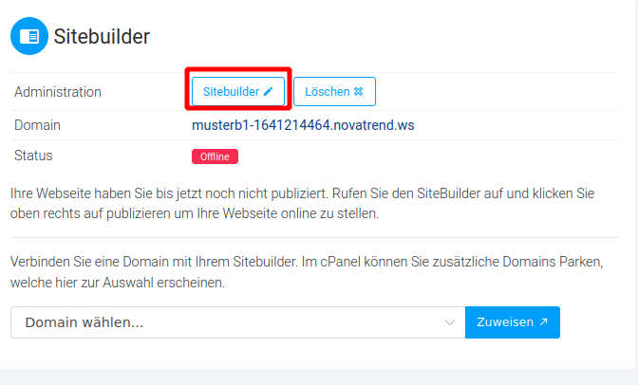The height and width of the screenshot is (385, 638).
Task: Click the 'Domain wählen...' placeholder text
Action: [84, 322]
